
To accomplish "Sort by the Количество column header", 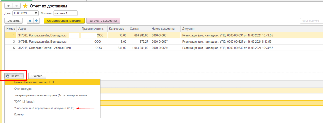I will point(118,29).
